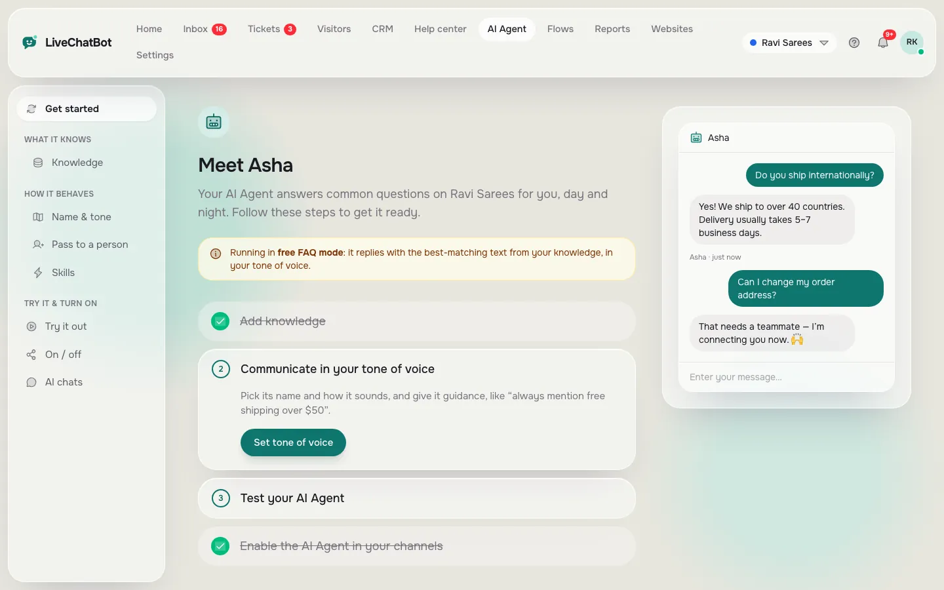The height and width of the screenshot is (590, 944).
Task: Open the Flows tab
Action: [560, 29]
